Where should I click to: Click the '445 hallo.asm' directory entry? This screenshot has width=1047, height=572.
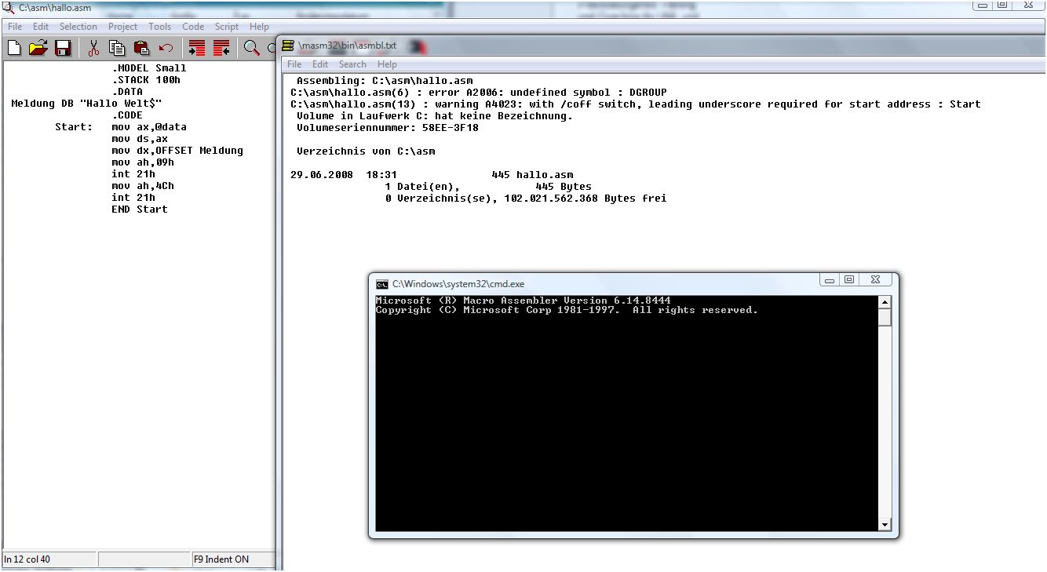[532, 174]
